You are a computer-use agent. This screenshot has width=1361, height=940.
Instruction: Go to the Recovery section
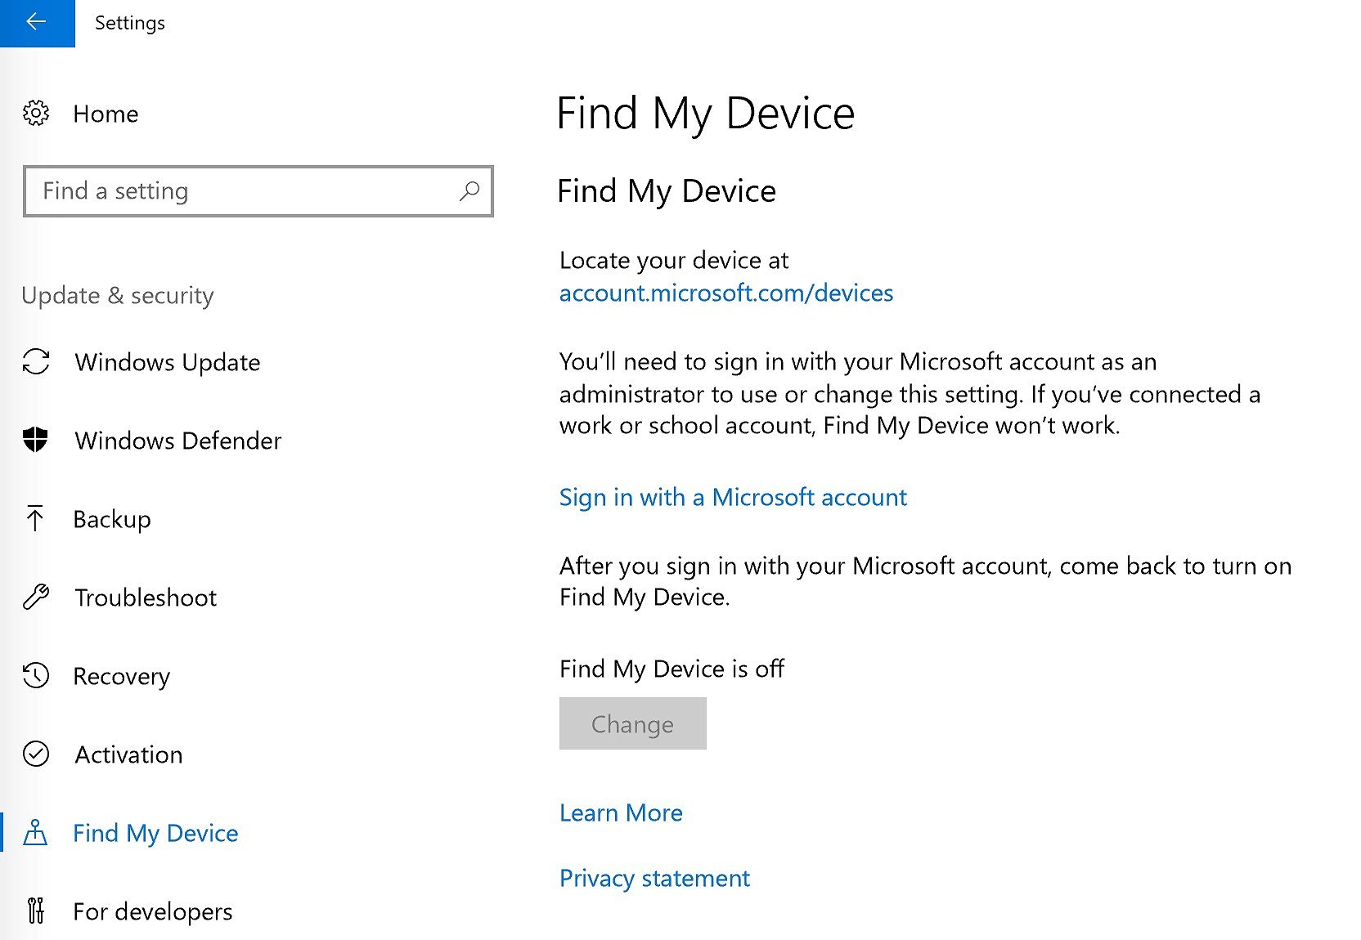(121, 676)
